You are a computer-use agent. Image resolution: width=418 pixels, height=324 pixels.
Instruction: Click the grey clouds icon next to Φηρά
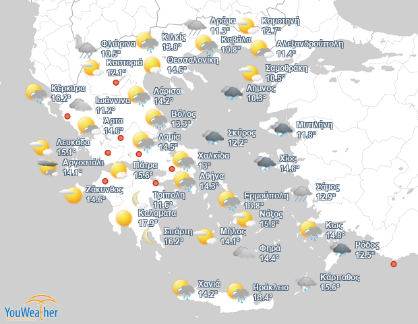coord(244,252)
